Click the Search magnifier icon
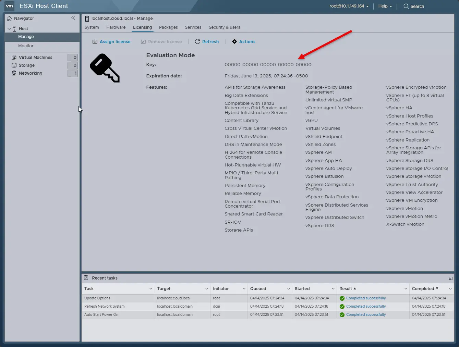The image size is (459, 347). coord(406,6)
